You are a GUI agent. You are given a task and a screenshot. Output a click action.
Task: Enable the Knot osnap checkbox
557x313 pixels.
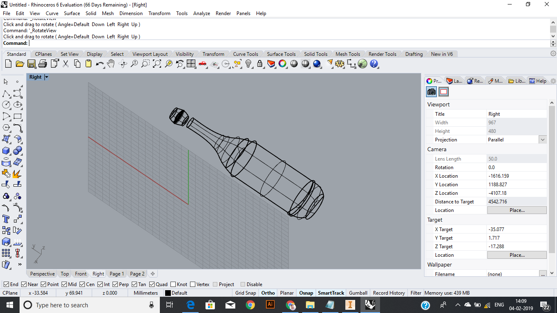click(x=173, y=284)
